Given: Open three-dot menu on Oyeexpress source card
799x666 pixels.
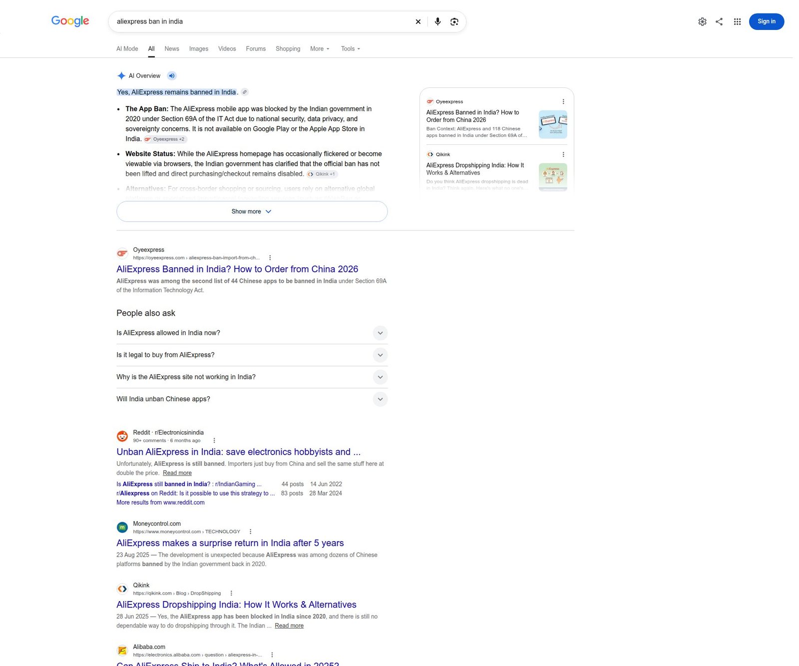Looking at the screenshot, I should (563, 101).
